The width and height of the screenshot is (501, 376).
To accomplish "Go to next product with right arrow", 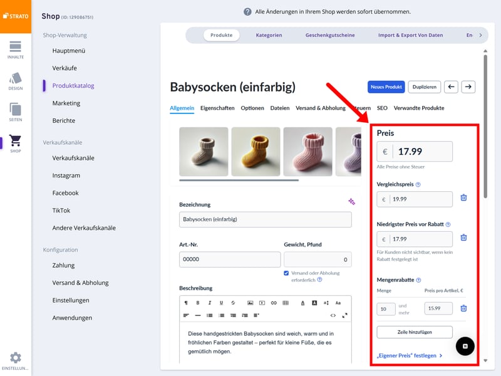I will coord(468,87).
